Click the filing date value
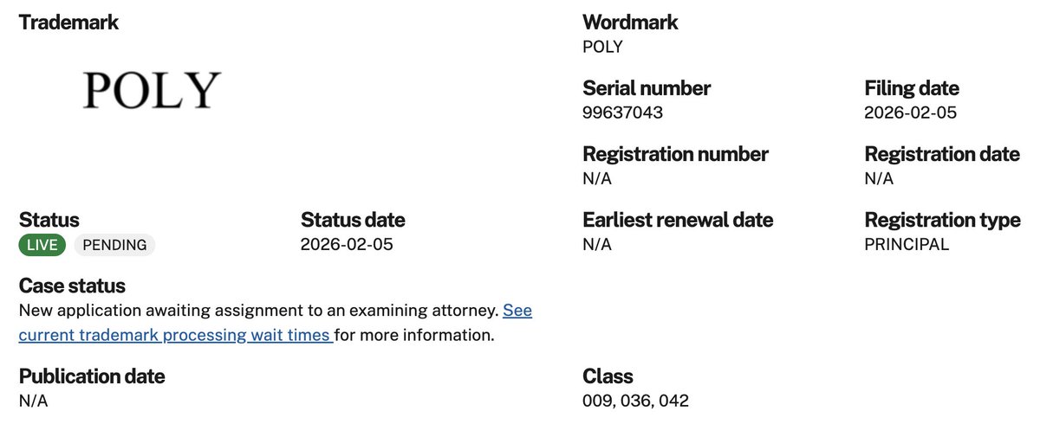The image size is (1040, 424). (910, 112)
